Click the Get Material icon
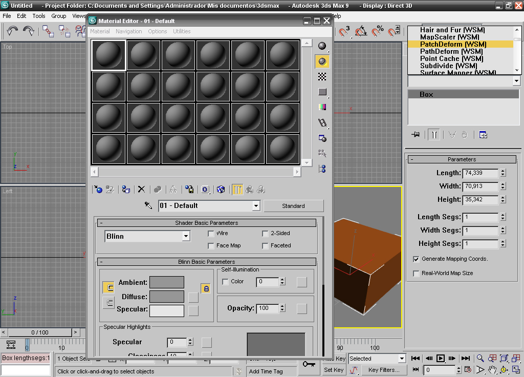The image size is (524, 377). [98, 190]
